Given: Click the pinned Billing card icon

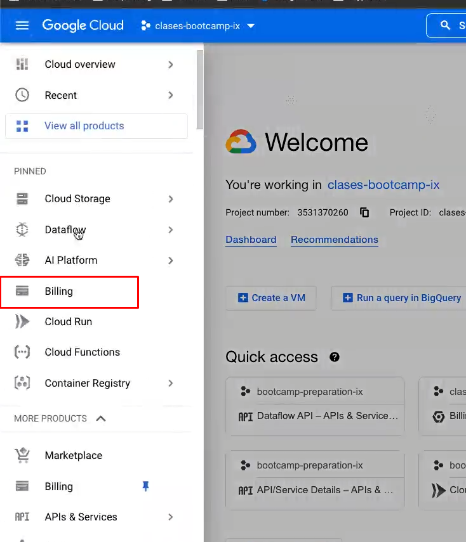Looking at the screenshot, I should pos(22,291).
